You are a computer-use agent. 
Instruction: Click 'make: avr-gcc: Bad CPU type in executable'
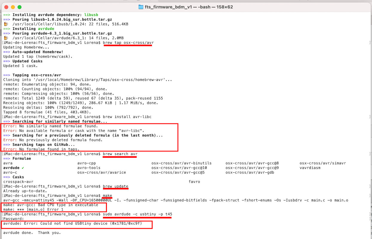pyautogui.click(x=51, y=205)
